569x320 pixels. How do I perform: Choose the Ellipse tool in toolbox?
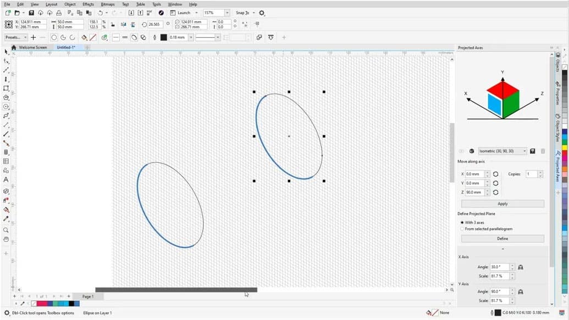[6, 107]
